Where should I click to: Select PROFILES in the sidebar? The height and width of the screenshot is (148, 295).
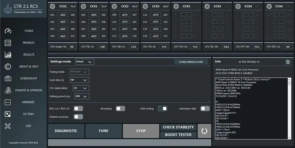28,43
